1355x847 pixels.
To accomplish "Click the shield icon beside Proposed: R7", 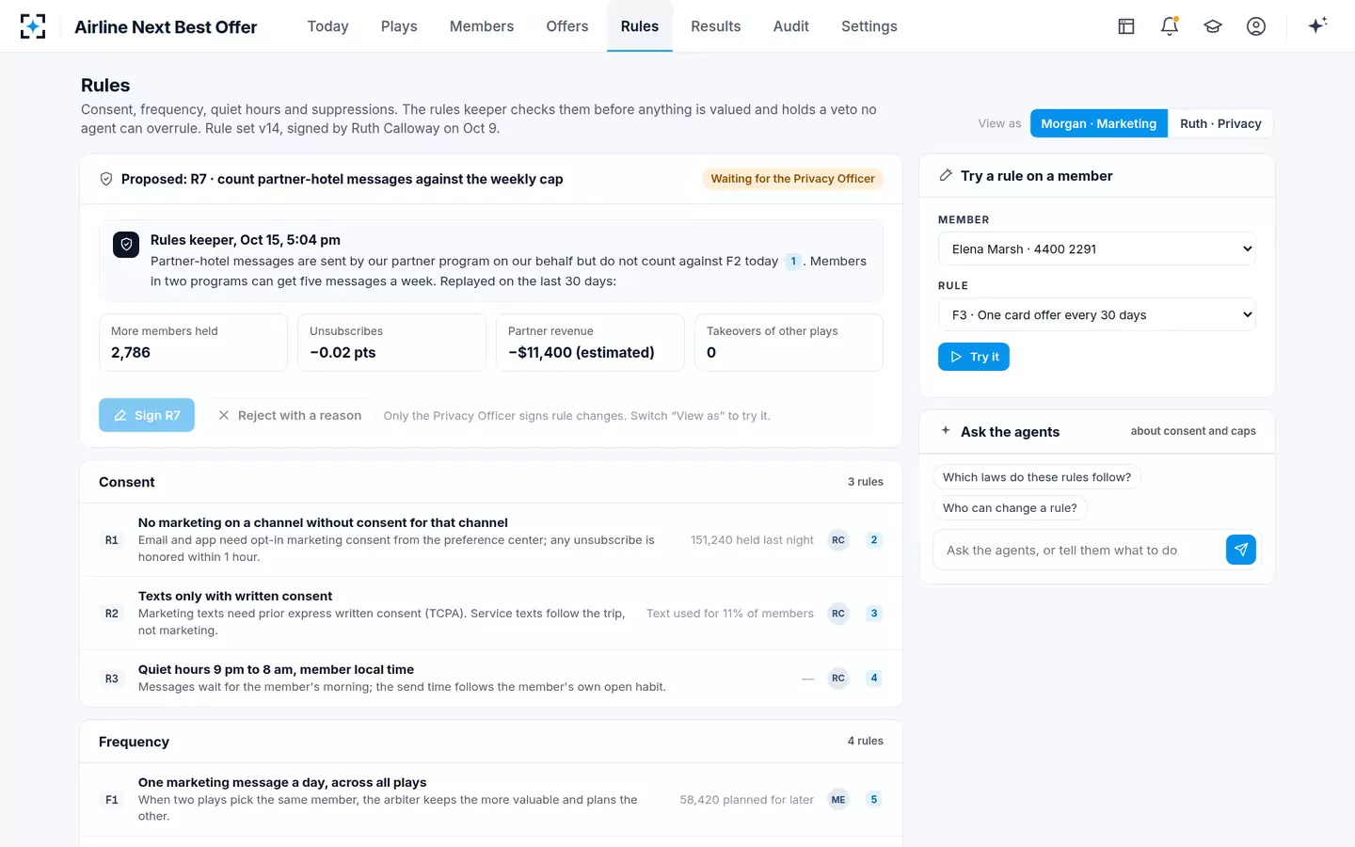I will coord(106,179).
